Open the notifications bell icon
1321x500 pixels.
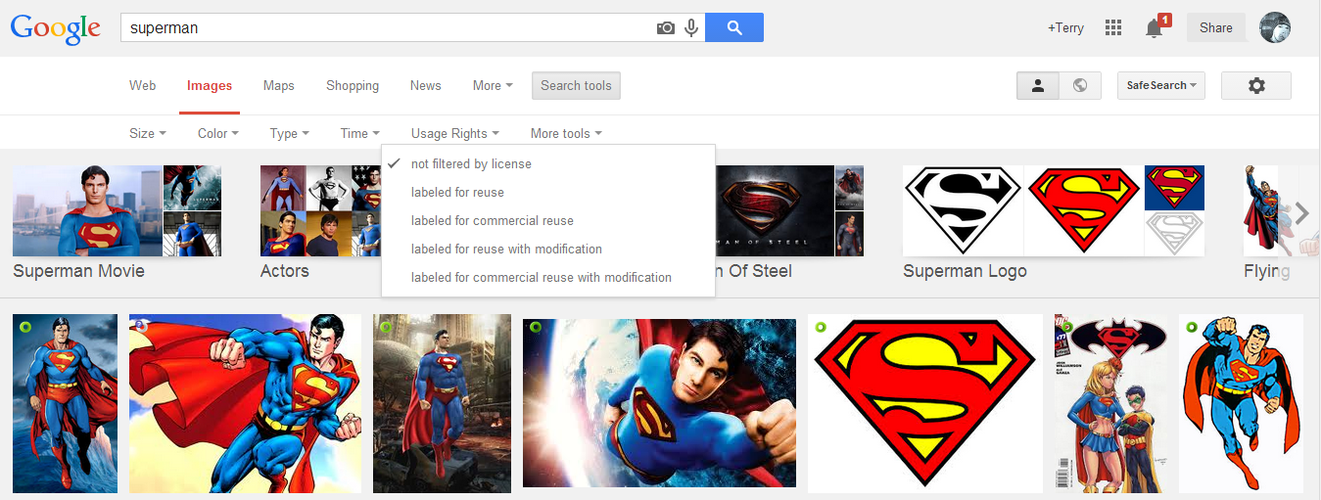(1155, 27)
